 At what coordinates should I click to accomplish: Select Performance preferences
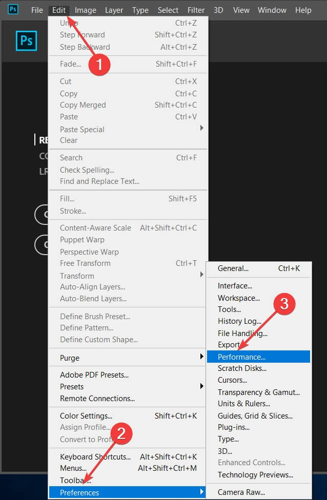coord(259,357)
